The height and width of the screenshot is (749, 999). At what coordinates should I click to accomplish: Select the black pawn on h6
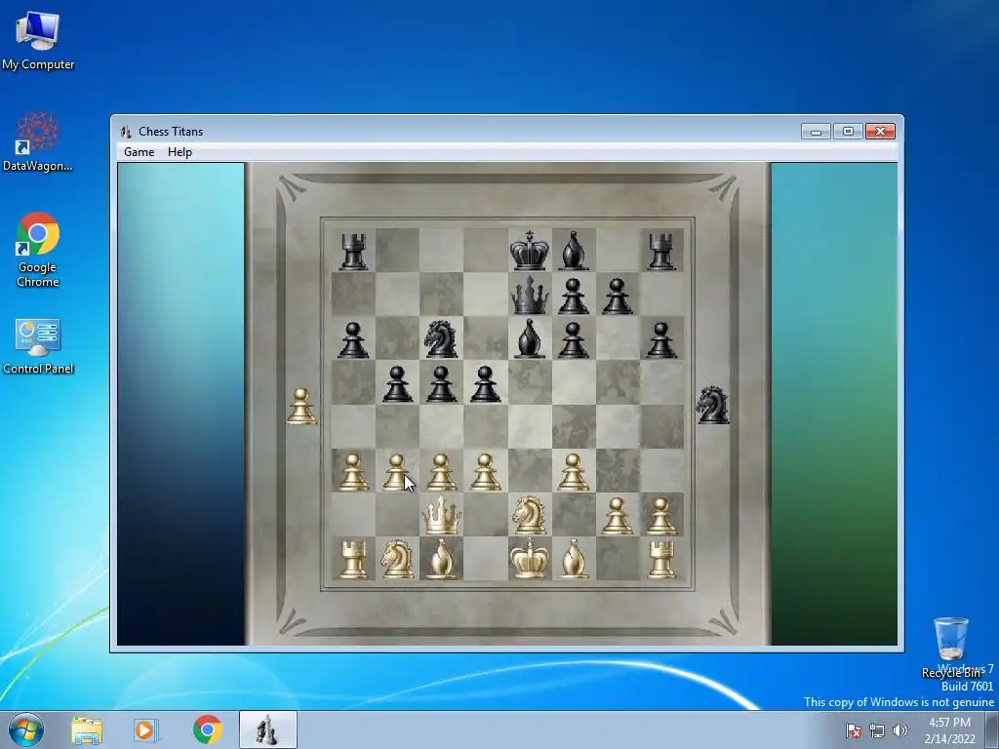pos(661,340)
